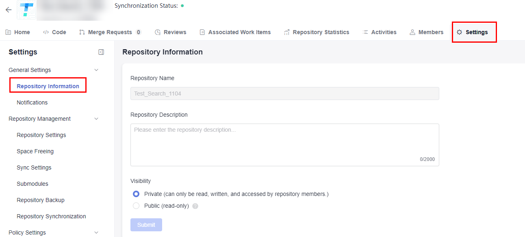
Task: Switch to the Members tab
Action: [426, 32]
